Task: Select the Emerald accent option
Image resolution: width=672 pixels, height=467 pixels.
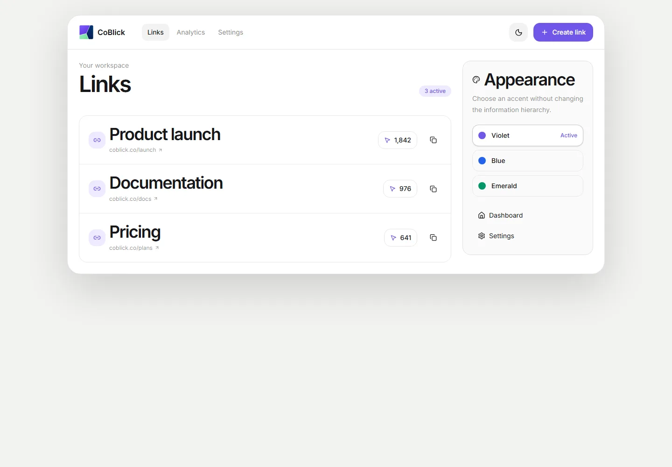Action: pos(528,186)
